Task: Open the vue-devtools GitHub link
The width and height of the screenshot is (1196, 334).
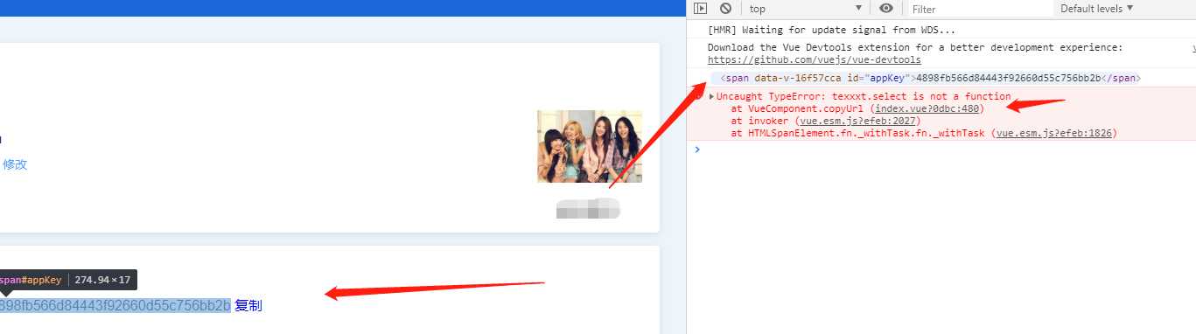Action: (814, 60)
